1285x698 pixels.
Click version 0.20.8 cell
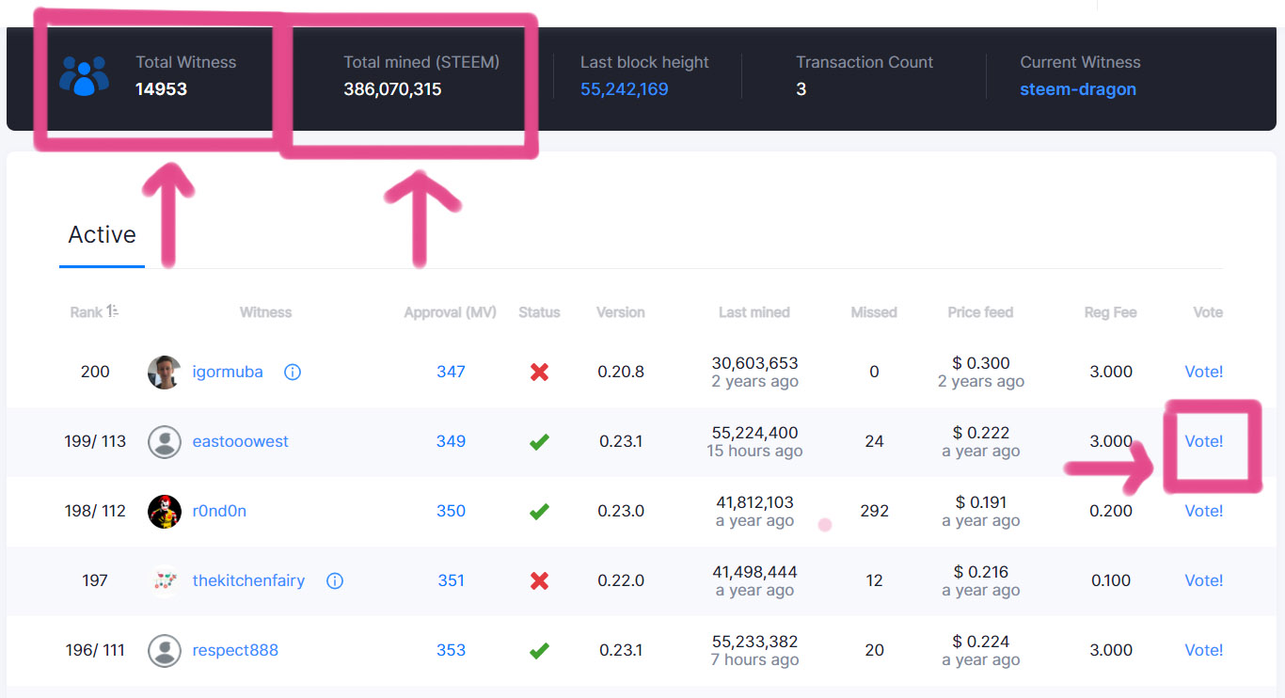point(621,373)
